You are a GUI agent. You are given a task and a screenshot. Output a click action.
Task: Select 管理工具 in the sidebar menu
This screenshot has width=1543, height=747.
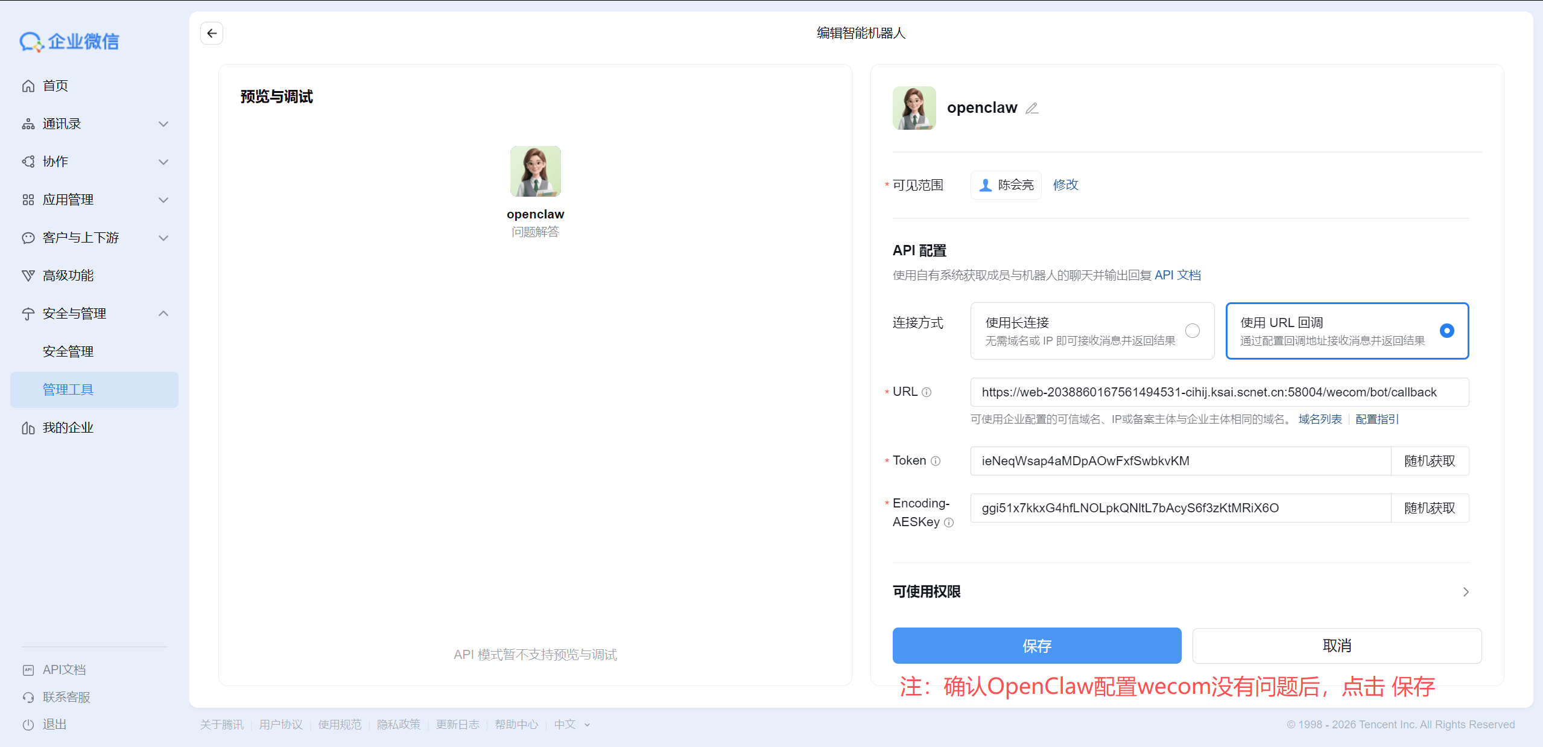[x=68, y=389]
